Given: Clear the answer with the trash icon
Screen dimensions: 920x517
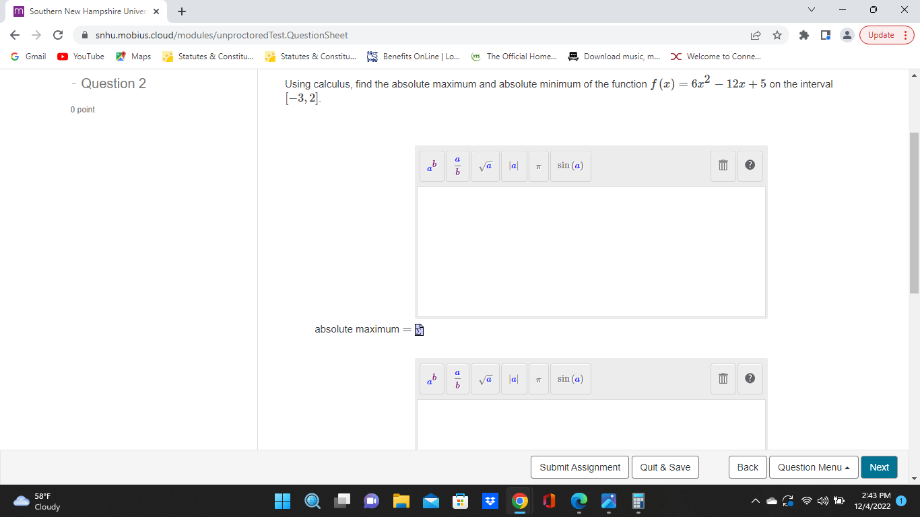Looking at the screenshot, I should [723, 166].
